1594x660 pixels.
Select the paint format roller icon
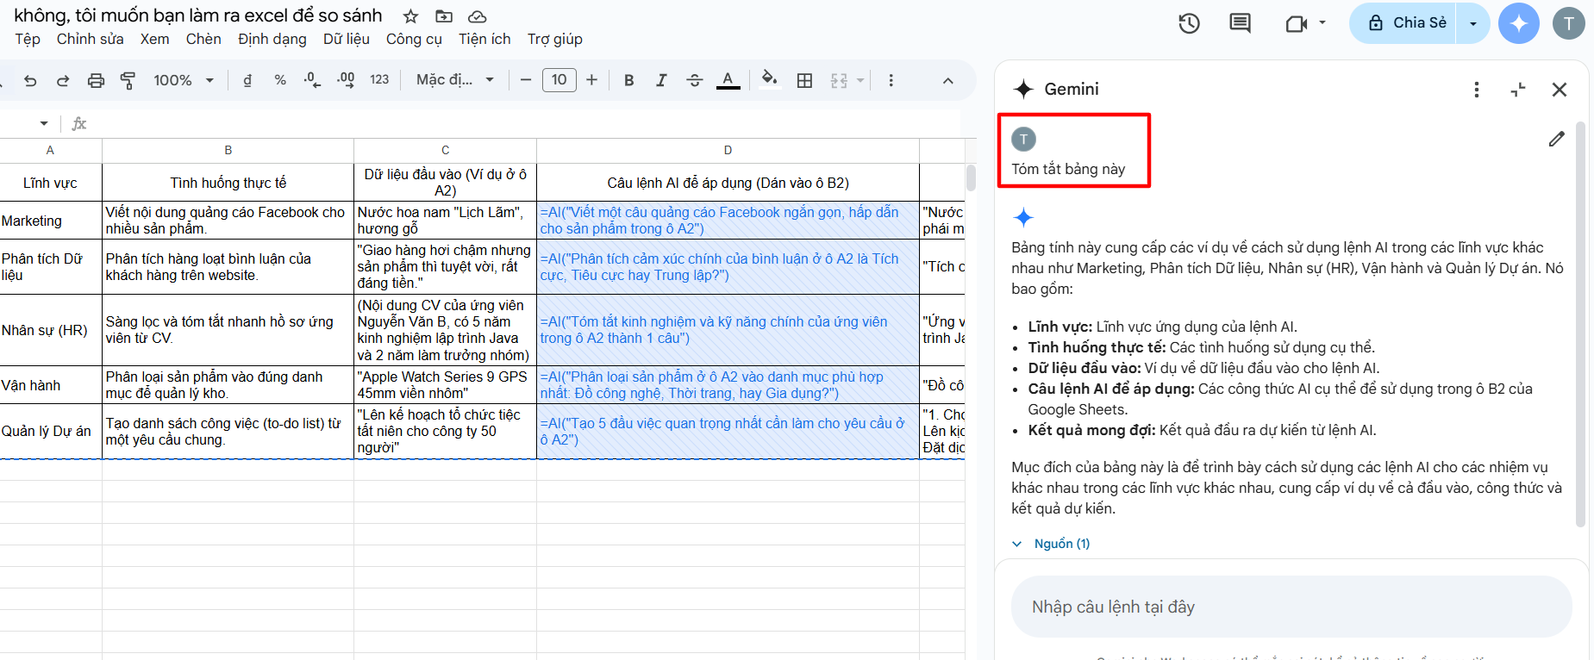128,80
